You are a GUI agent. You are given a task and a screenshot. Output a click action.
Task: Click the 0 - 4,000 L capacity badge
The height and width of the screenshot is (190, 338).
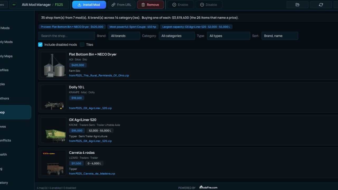pos(94,163)
